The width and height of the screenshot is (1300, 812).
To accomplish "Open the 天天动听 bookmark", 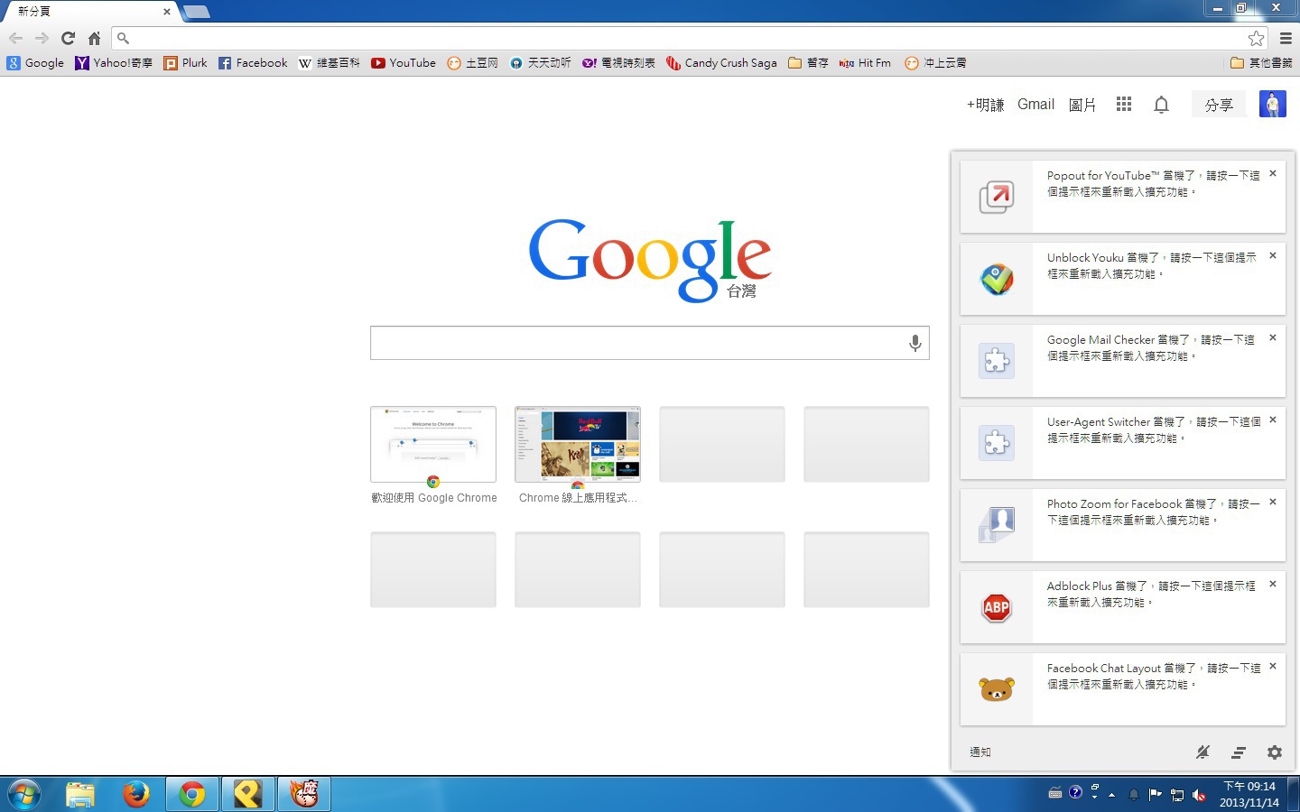I will 540,63.
